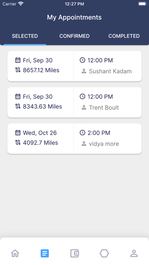Click calendar icon on Sushant Kadam card
The width and height of the screenshot is (149, 265).
[18, 60]
